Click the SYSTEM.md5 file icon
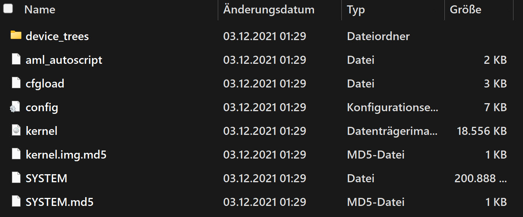The height and width of the screenshot is (217, 523). coord(16,202)
